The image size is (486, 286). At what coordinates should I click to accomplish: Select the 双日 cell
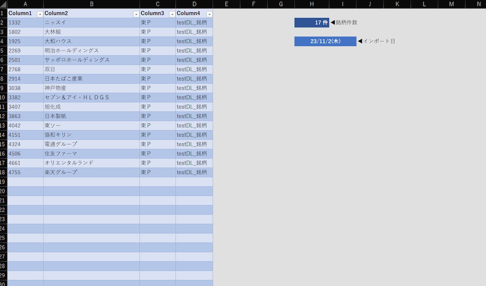(92, 69)
